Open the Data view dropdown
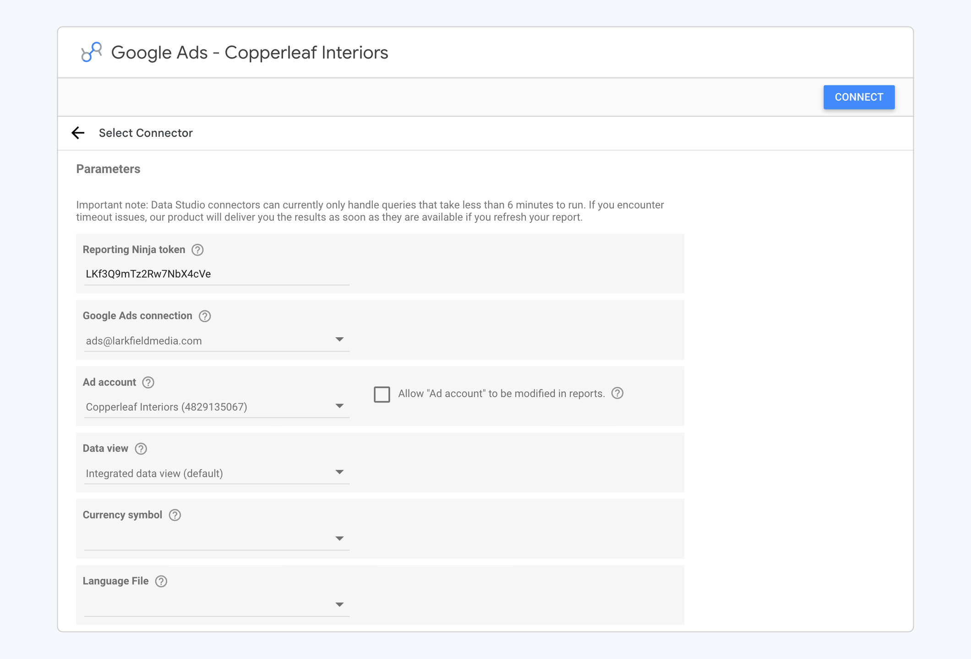Viewport: 971px width, 659px height. 217,473
